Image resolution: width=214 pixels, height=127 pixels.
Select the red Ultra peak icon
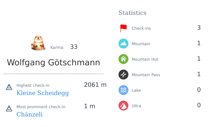[x=123, y=106]
